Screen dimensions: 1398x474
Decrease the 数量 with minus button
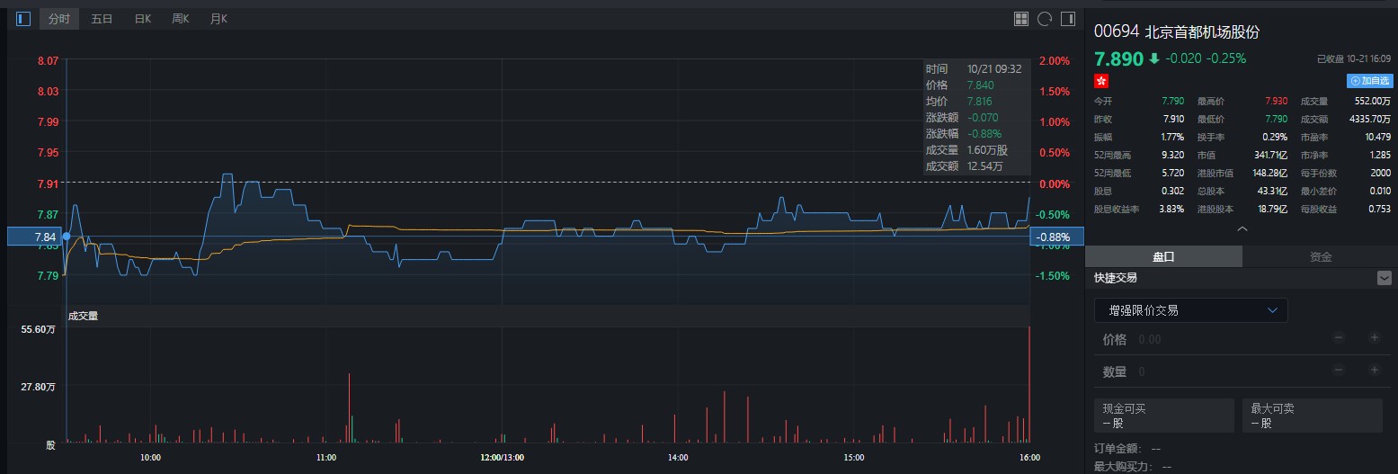1339,371
